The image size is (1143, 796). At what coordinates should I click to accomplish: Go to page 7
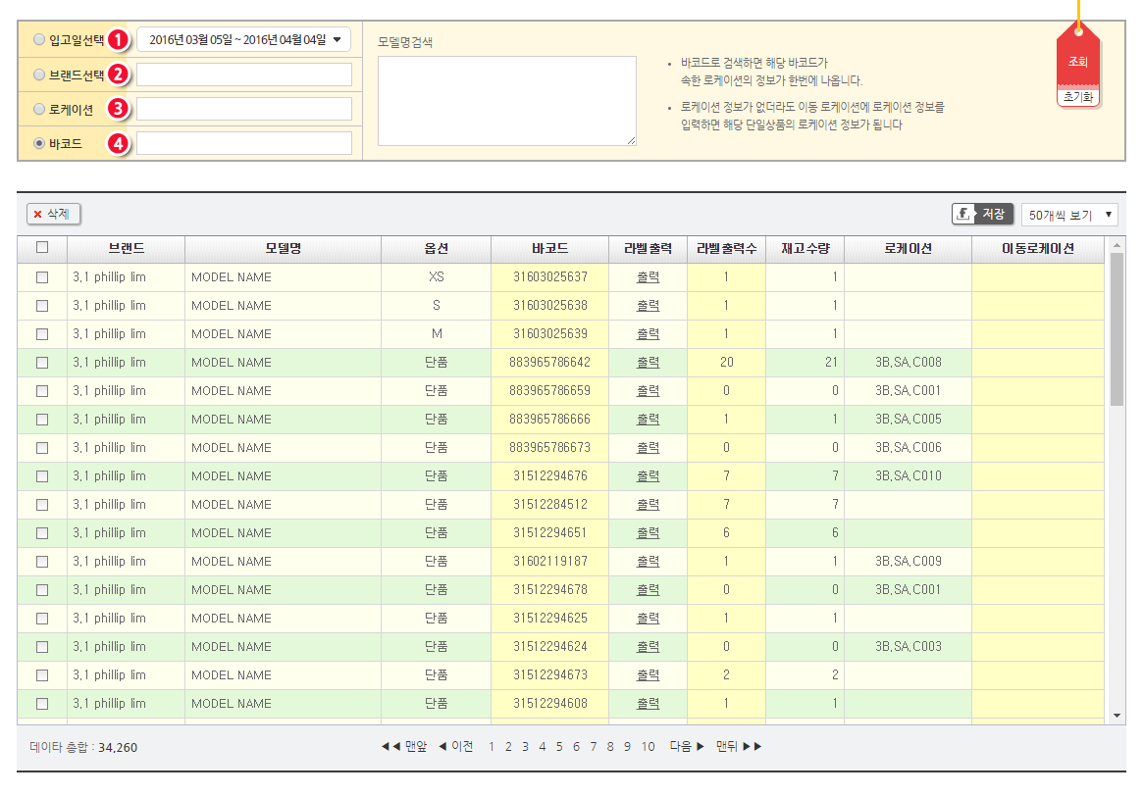pos(594,746)
